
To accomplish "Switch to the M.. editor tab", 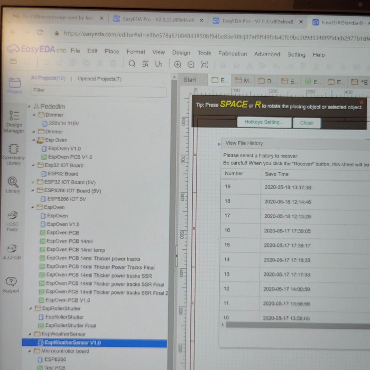I will coord(243,81).
